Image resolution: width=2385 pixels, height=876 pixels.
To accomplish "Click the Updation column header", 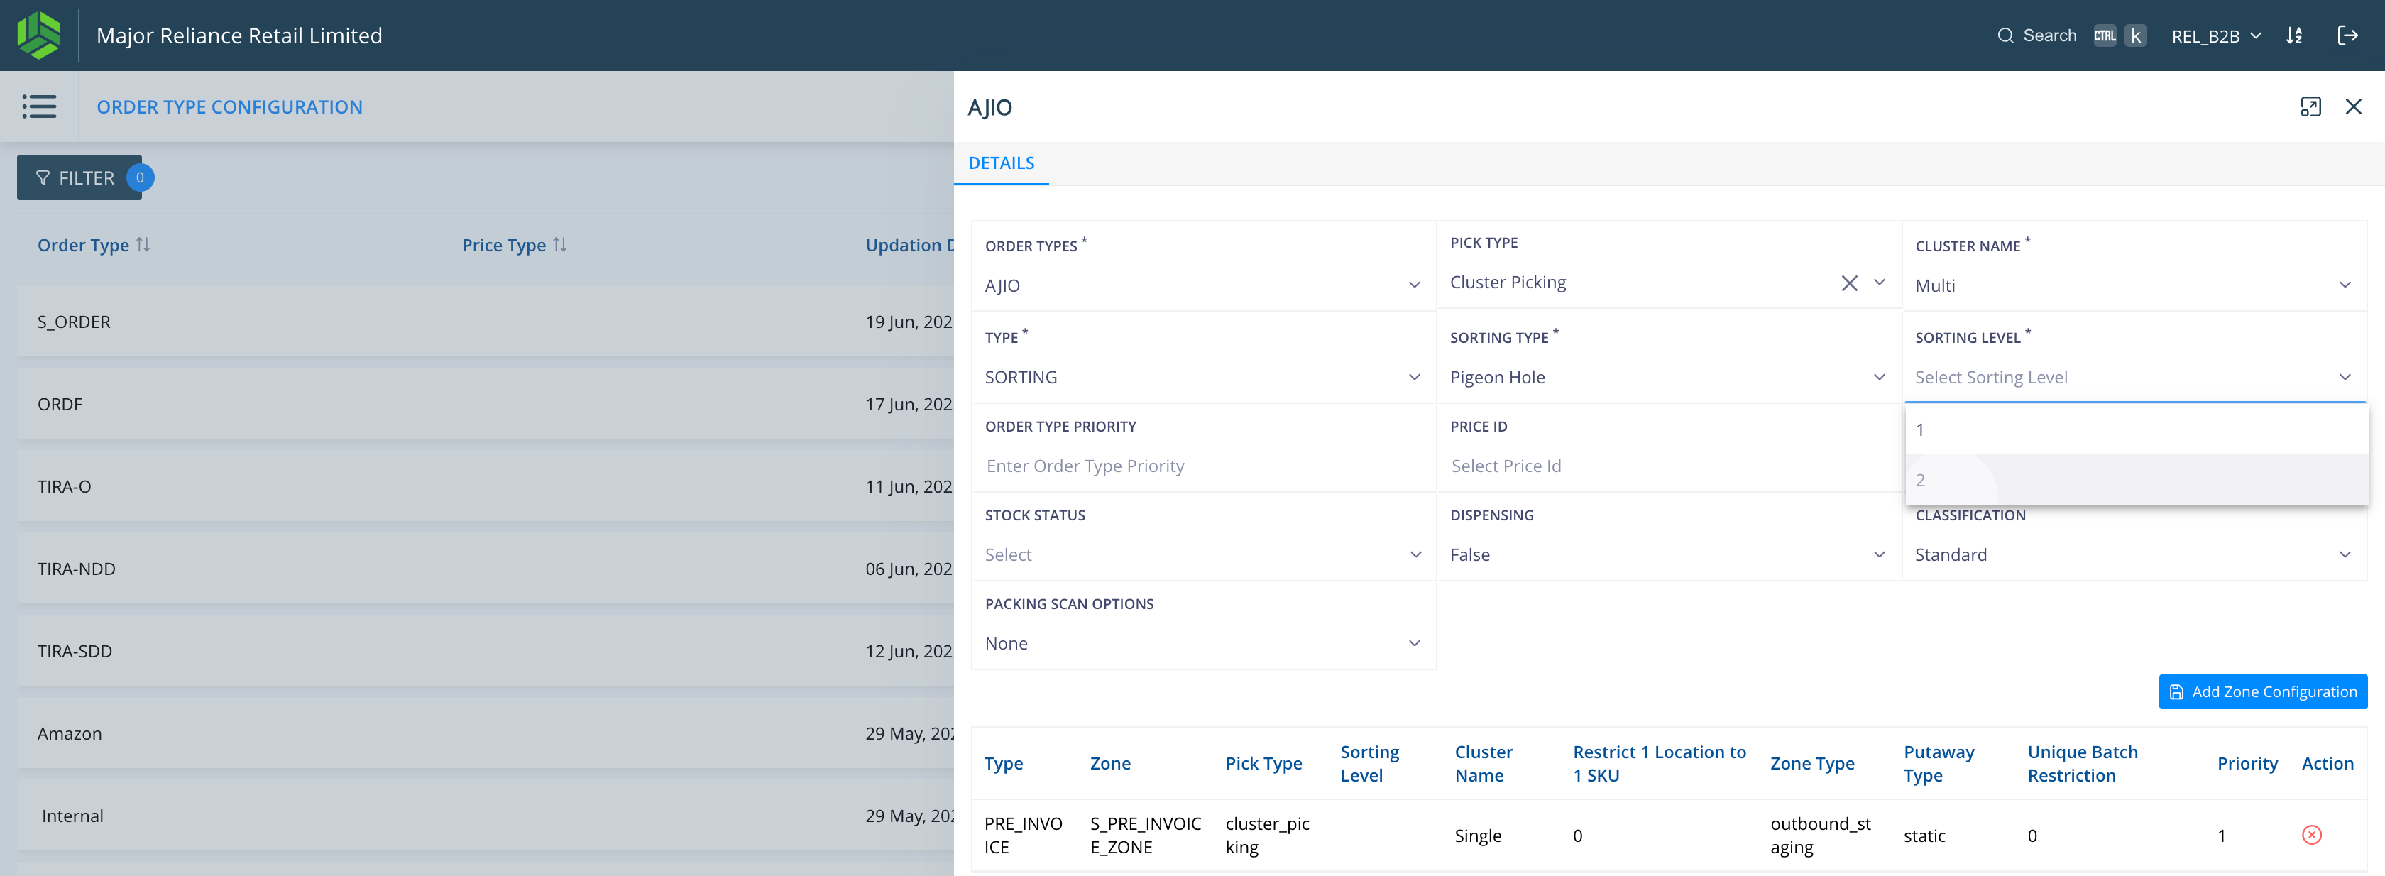I will (x=909, y=244).
